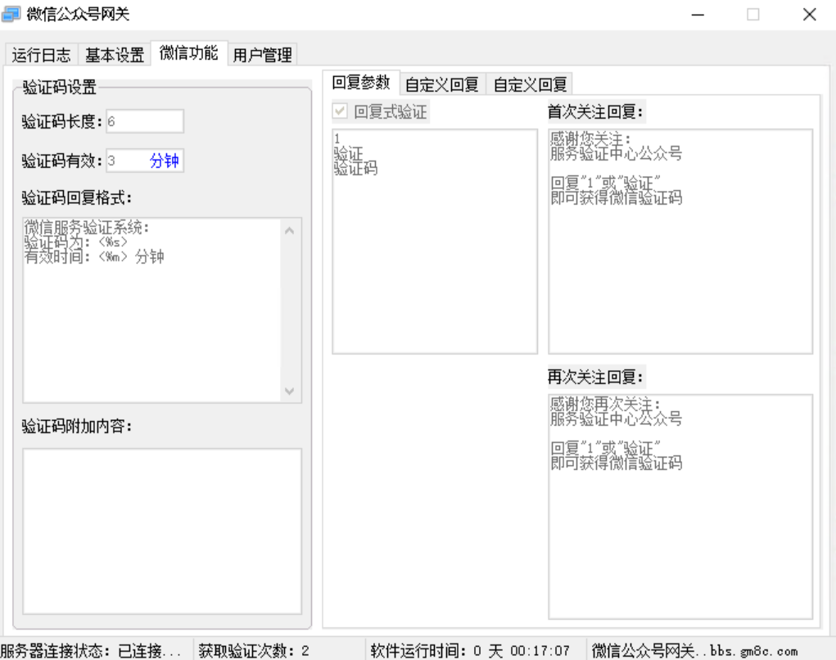Open the 运行日志 tab
Viewport: 836px width, 660px height.
[42, 55]
